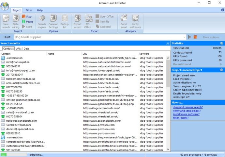
Task: Select the info@naturalpet.ca contact row
Action: pos(18,62)
